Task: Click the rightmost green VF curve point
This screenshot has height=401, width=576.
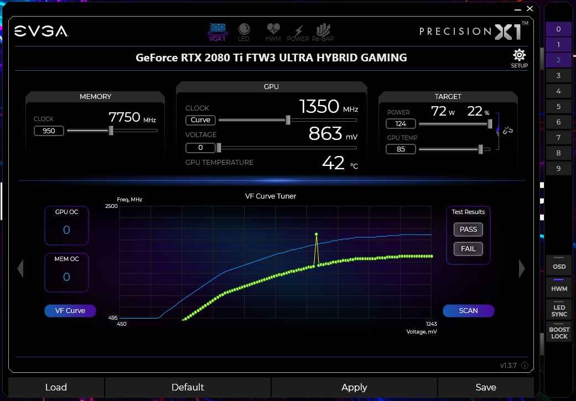Action: 432,256
